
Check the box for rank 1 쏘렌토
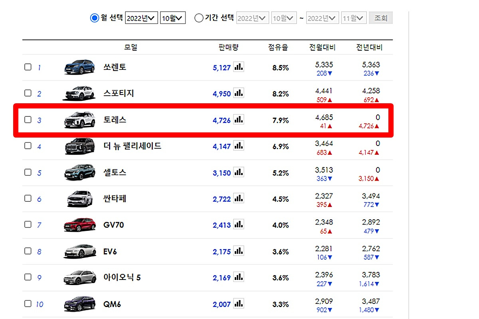28,67
